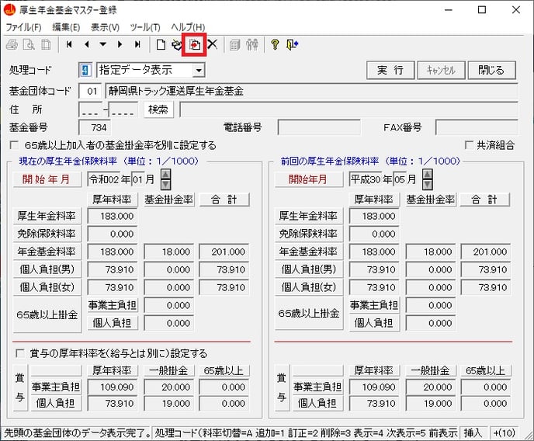534x441 pixels.
Task: Click the print icon in toolbar
Action: 12,44
